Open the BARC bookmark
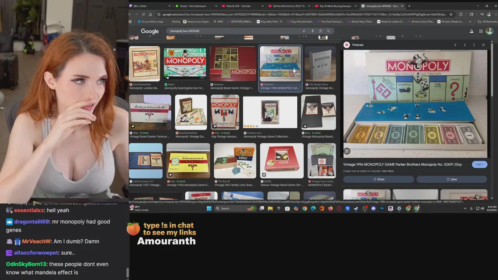This screenshot has height=280, width=498. tap(219, 22)
